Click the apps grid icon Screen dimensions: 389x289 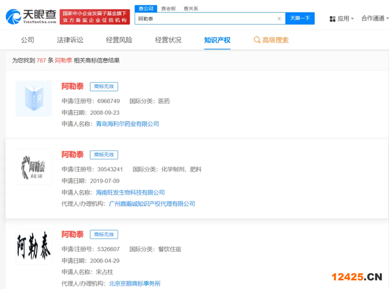(332, 19)
